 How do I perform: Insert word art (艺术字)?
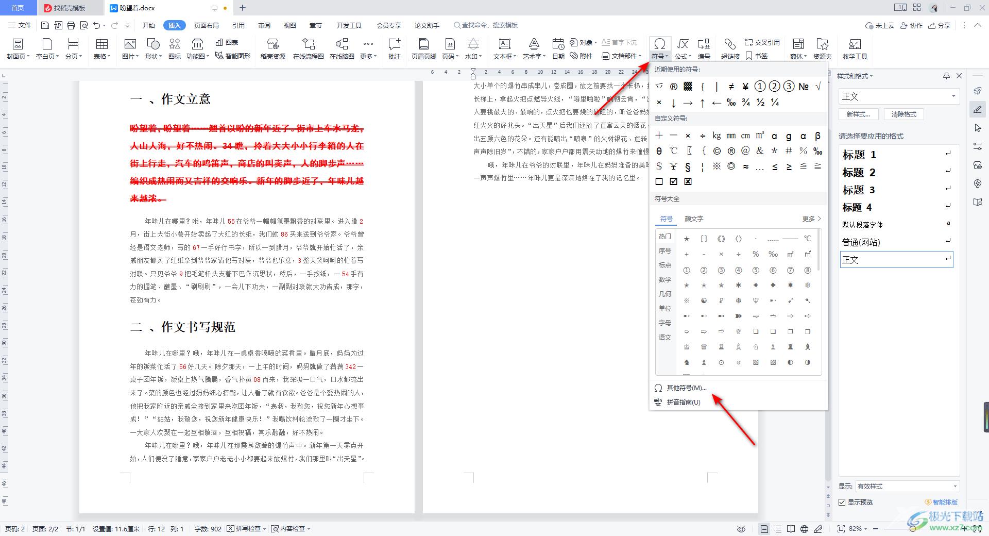pyautogui.click(x=534, y=49)
